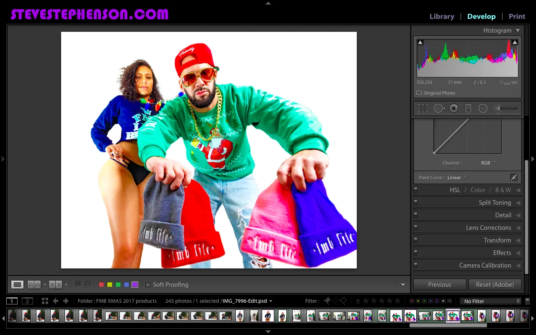The image size is (536, 335).
Task: Filter by three-star rating
Action: [382, 301]
